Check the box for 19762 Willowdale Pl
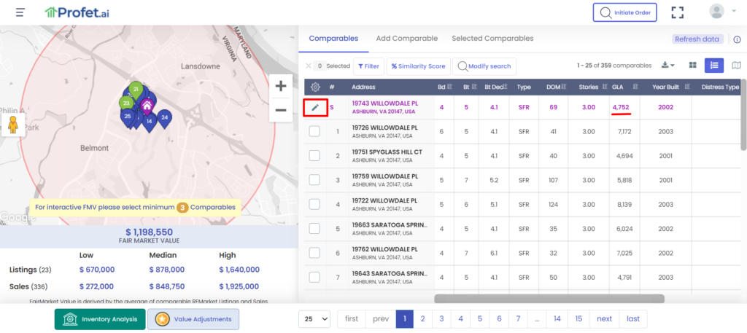This screenshot has height=333, width=747. tap(314, 253)
